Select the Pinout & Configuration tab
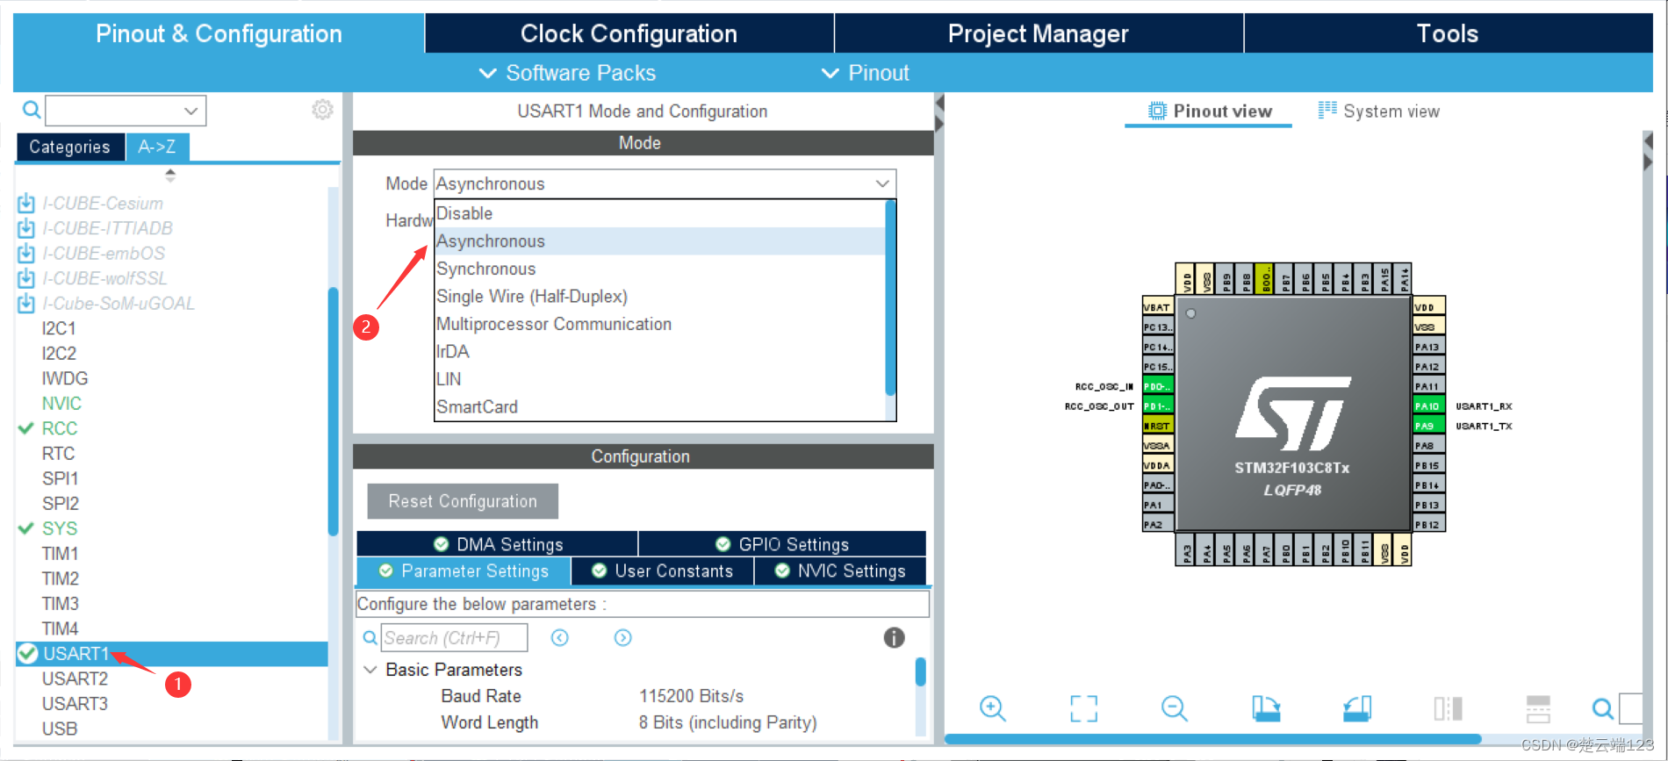1668x761 pixels. click(219, 33)
